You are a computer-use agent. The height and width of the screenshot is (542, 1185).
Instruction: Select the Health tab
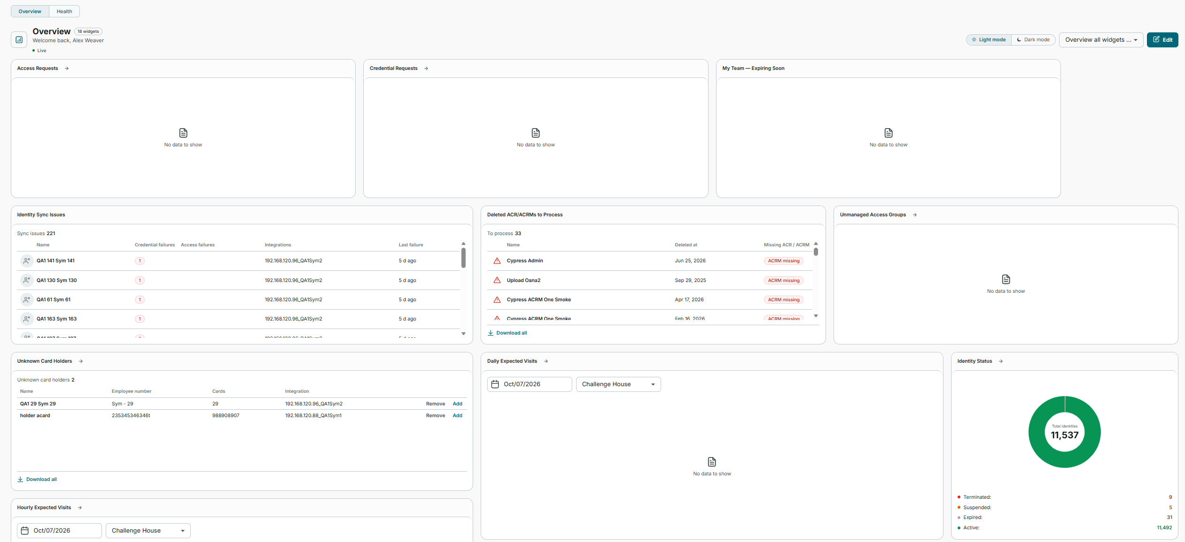pyautogui.click(x=64, y=11)
